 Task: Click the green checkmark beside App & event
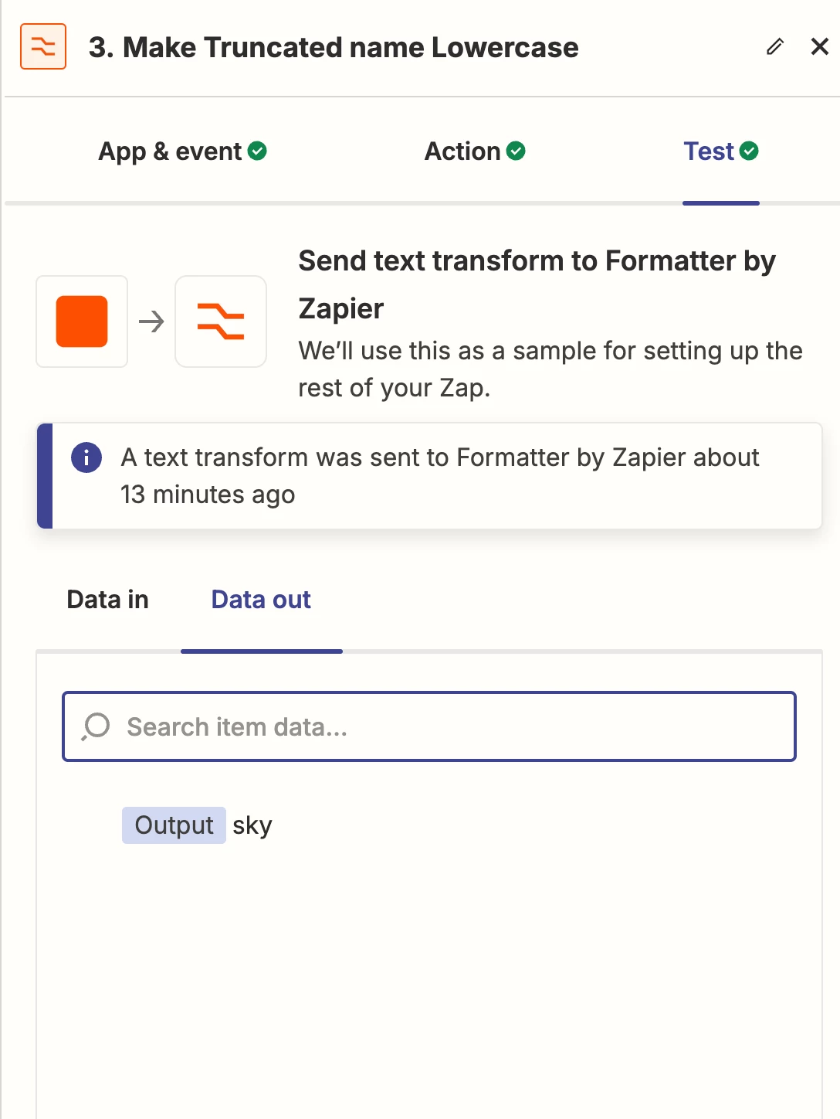click(x=258, y=151)
